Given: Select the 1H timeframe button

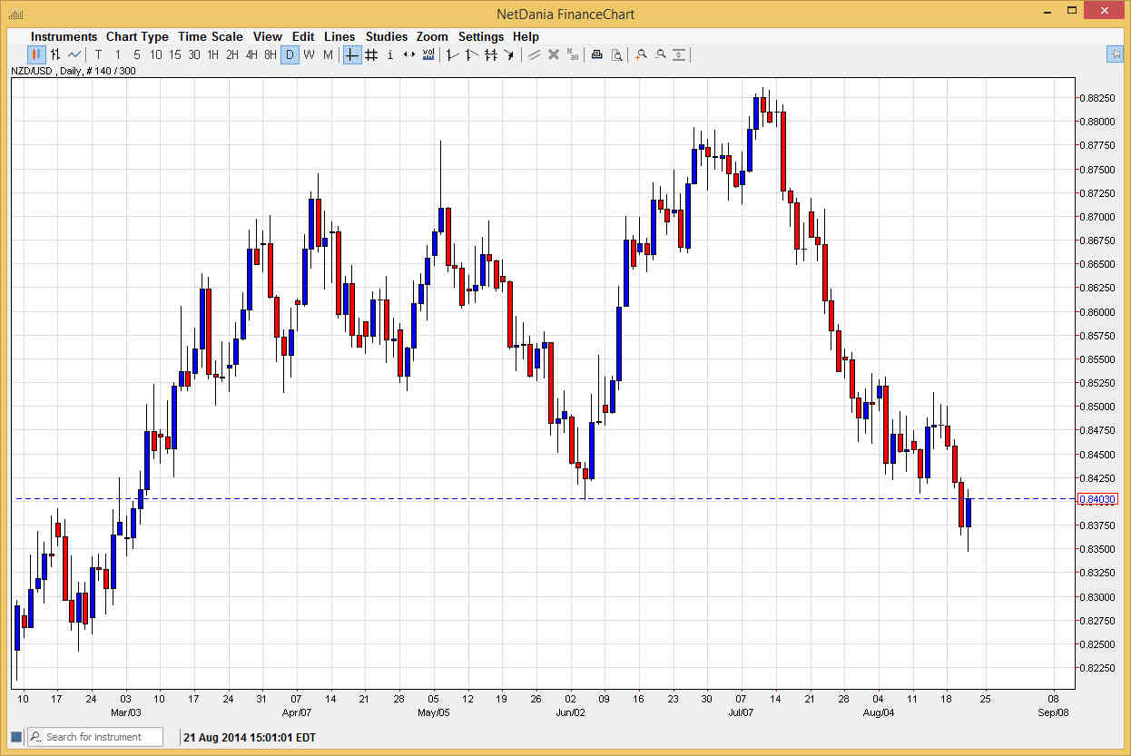Looking at the screenshot, I should (212, 54).
